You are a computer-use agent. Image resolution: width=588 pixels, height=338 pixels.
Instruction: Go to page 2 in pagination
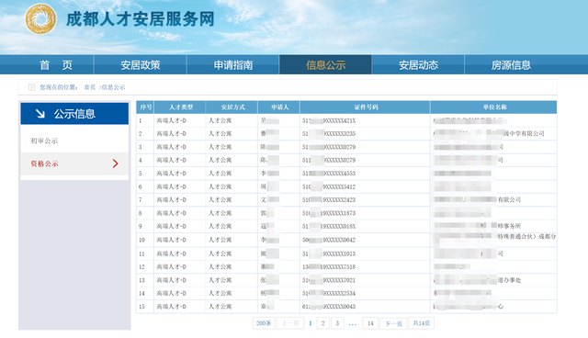(x=322, y=323)
